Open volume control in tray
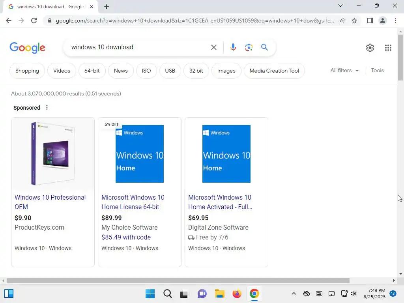 [x=353, y=294]
